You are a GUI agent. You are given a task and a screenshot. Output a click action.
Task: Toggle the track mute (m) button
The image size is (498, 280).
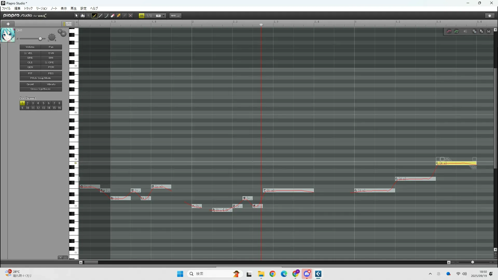pos(63,34)
